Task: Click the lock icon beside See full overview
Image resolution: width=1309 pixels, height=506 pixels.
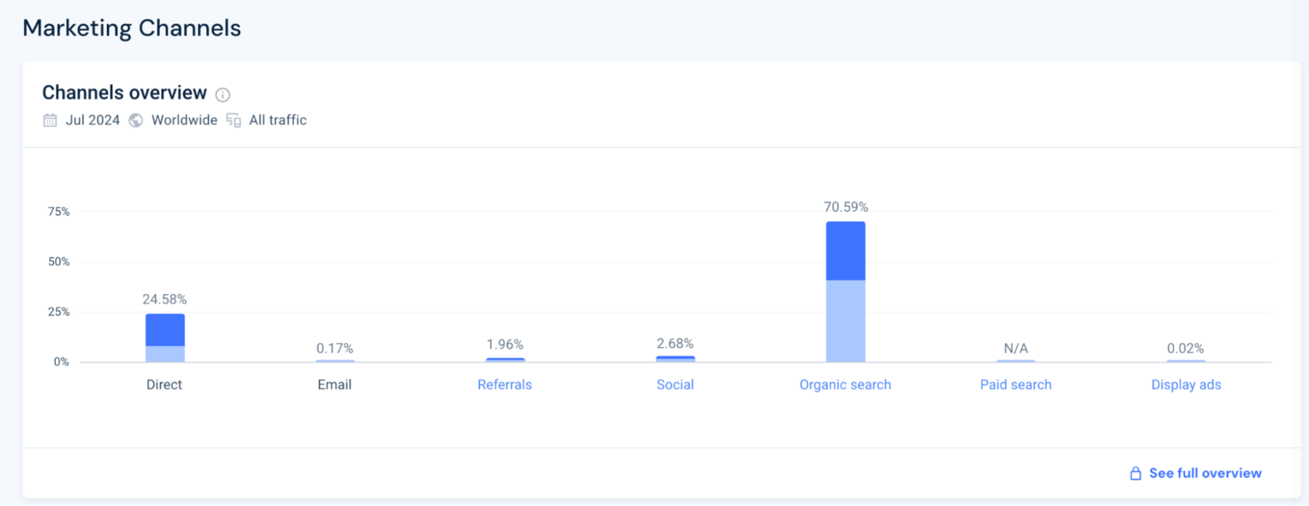Action: [x=1135, y=473]
